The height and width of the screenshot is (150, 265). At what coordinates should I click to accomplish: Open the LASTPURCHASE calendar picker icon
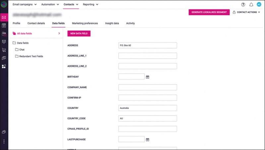(x=148, y=139)
